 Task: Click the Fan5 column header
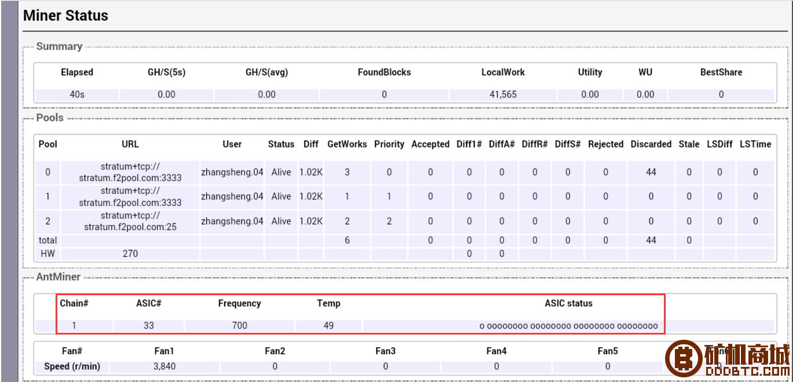click(608, 351)
